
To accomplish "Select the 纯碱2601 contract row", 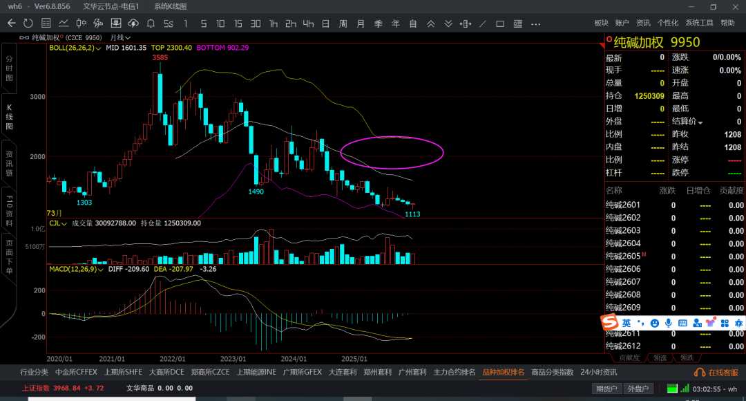I will tap(675, 205).
